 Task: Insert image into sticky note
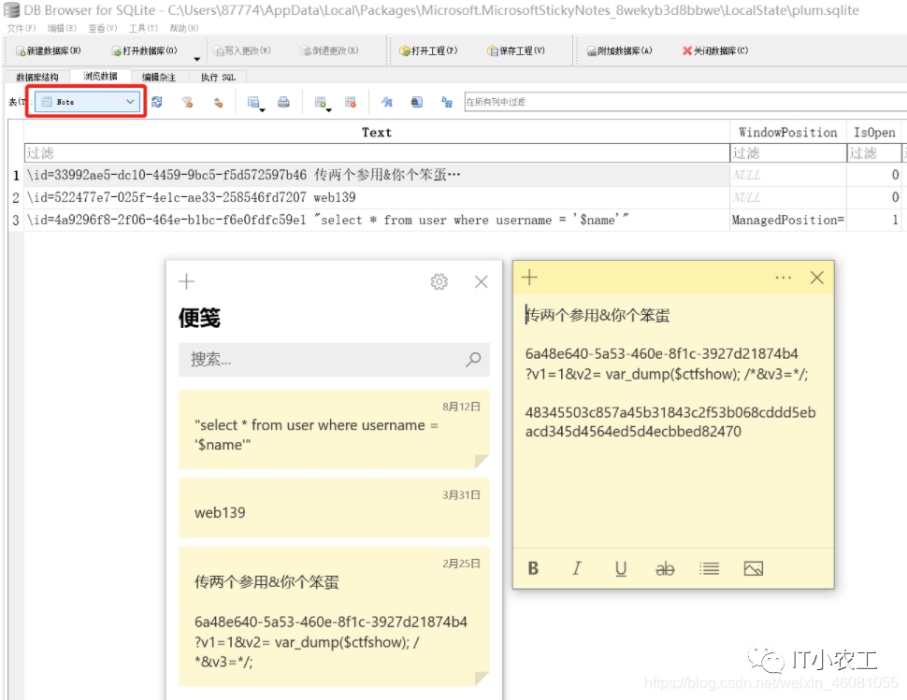pyautogui.click(x=753, y=569)
